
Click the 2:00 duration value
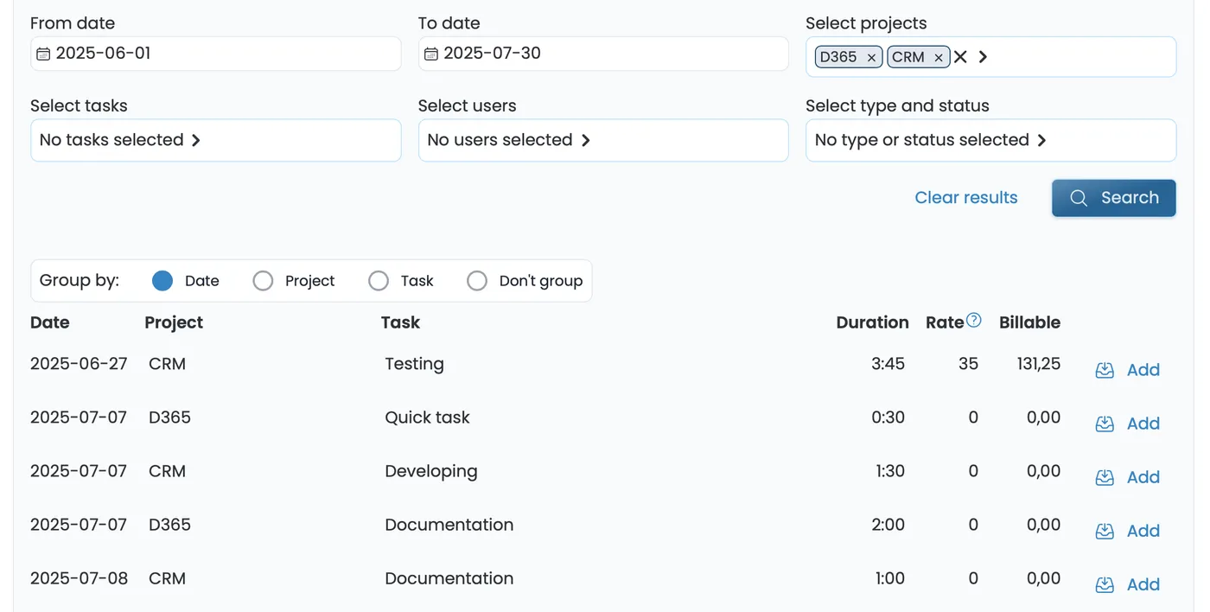click(888, 525)
